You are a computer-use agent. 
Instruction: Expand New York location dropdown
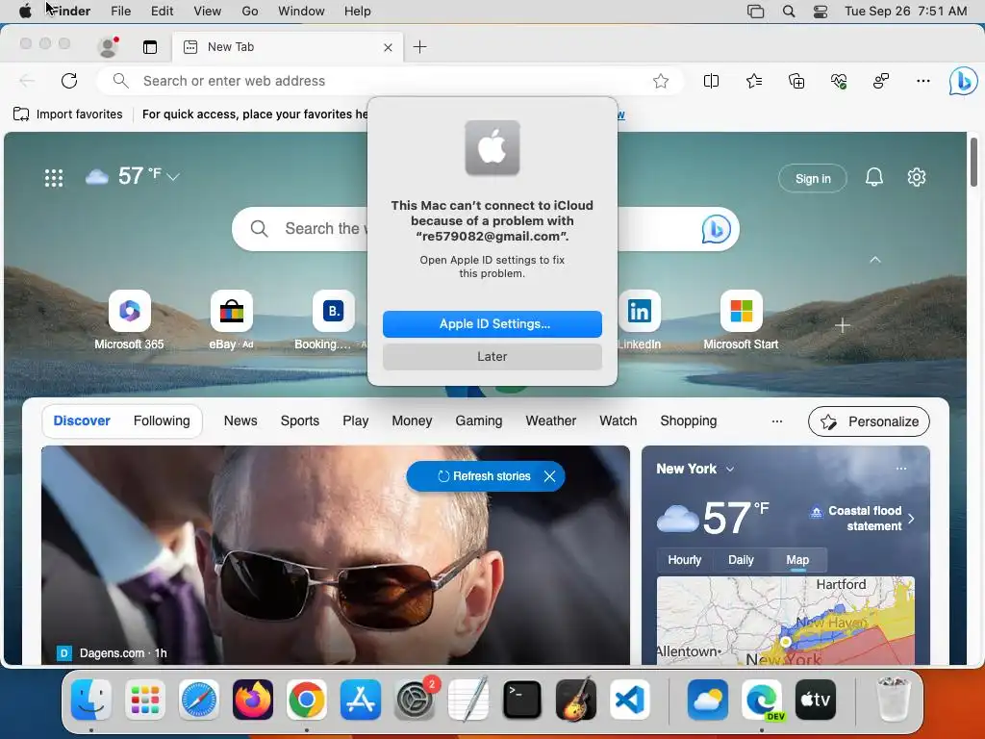(x=730, y=470)
